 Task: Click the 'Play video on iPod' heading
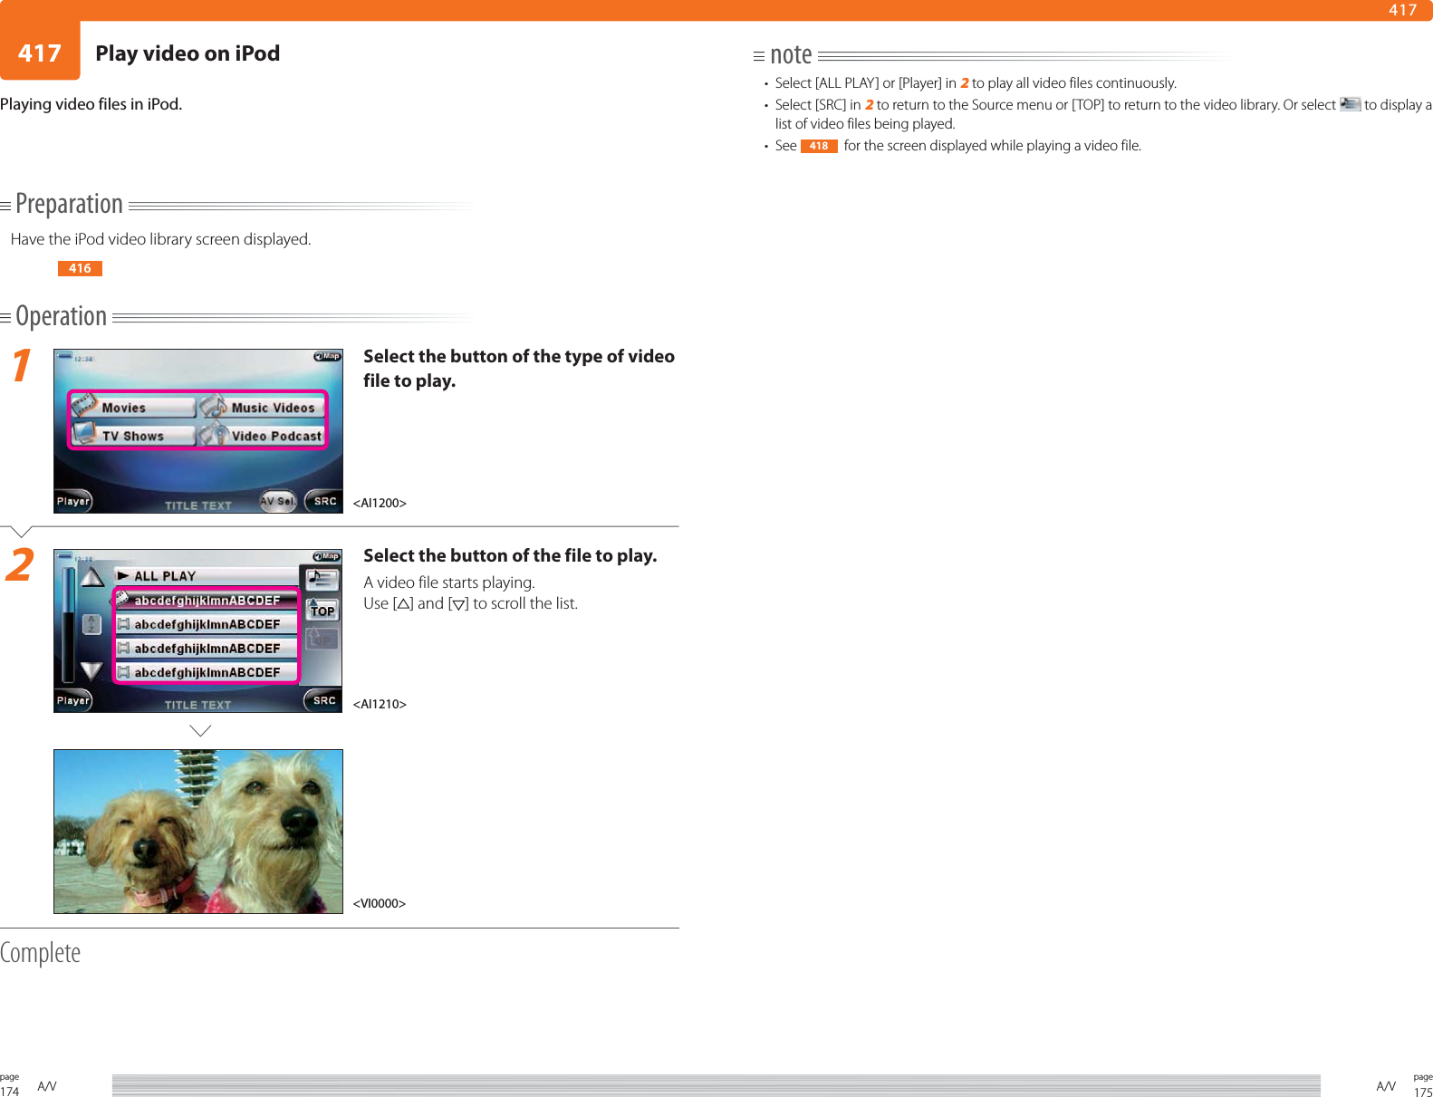tap(188, 53)
